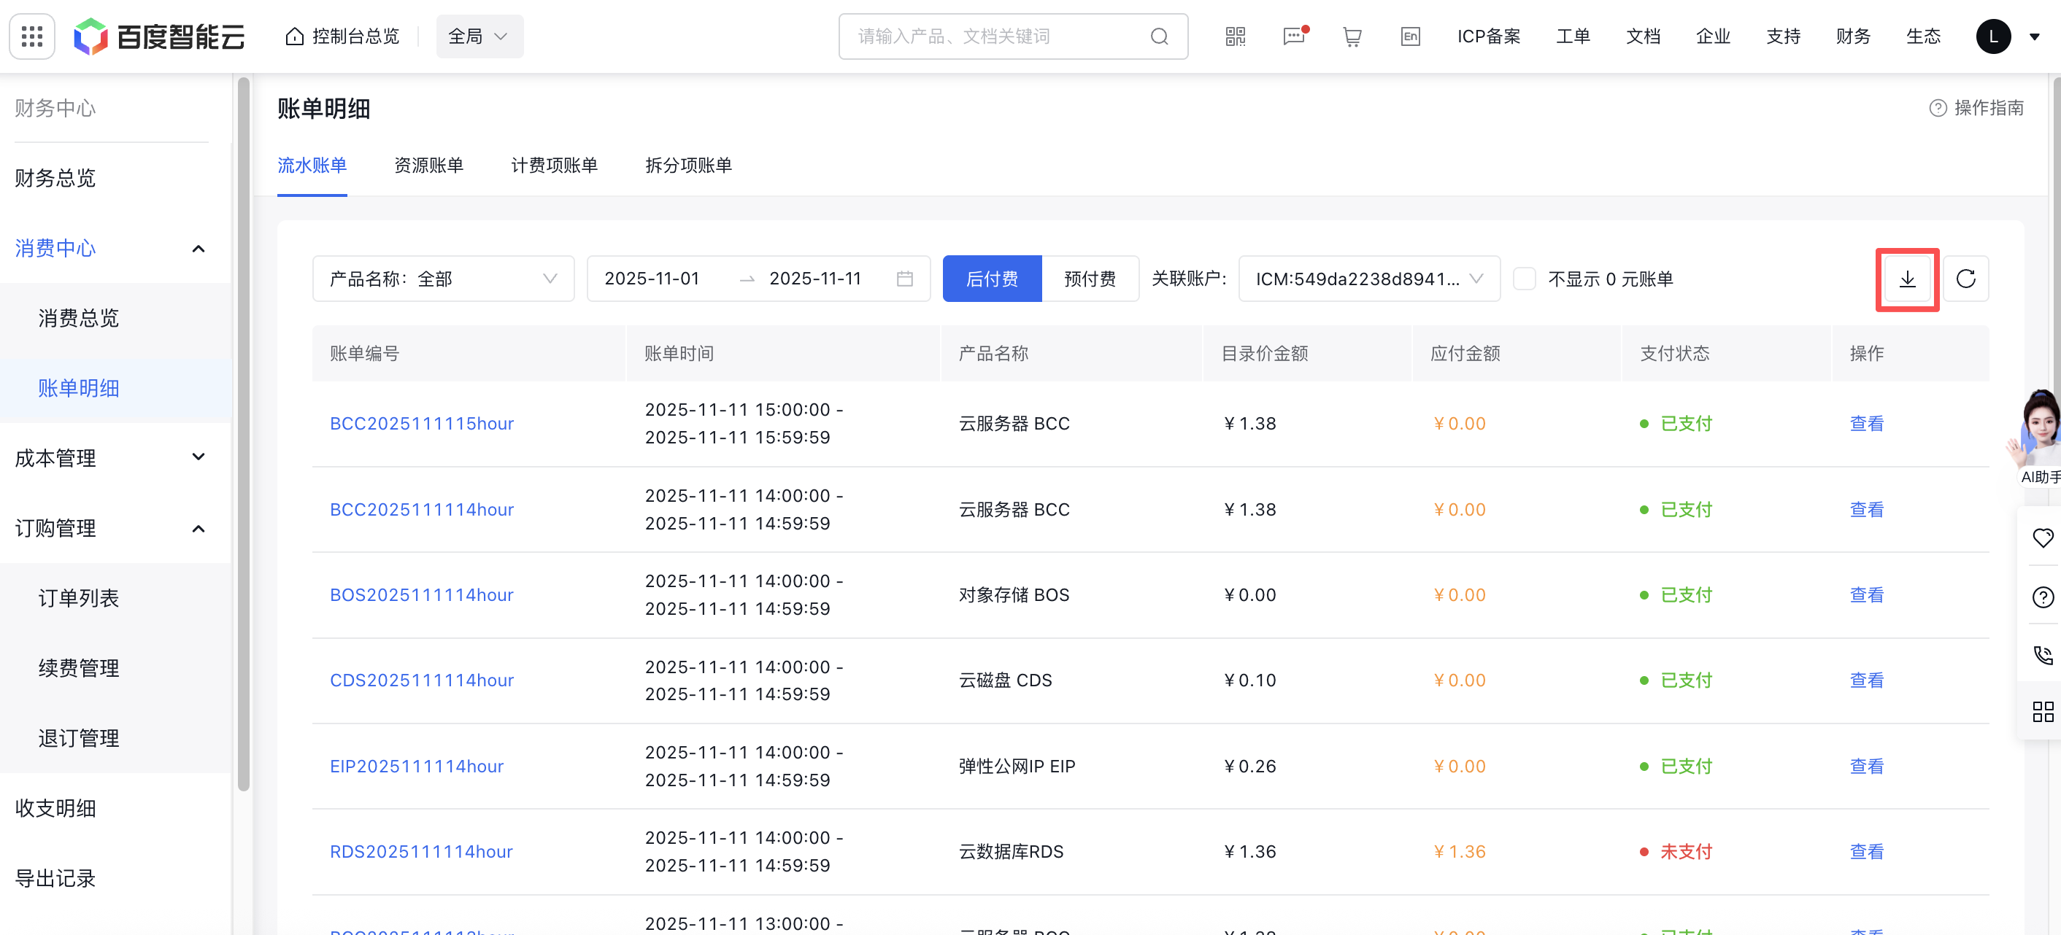Viewport: 2061px width, 935px height.
Task: Switch language with the En icon
Action: point(1410,36)
